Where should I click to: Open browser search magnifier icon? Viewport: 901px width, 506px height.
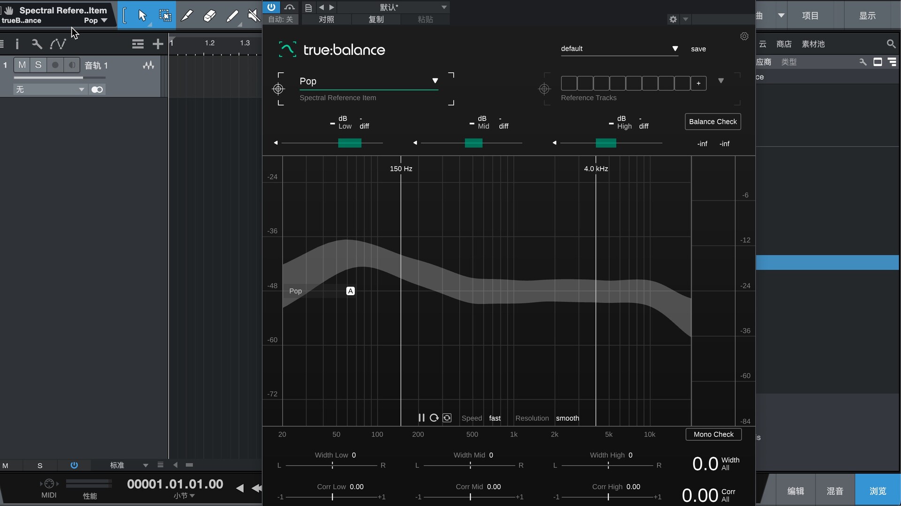891,44
